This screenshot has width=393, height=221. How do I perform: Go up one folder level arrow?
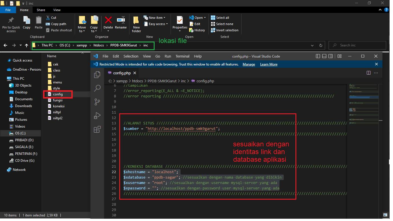[x=27, y=45]
